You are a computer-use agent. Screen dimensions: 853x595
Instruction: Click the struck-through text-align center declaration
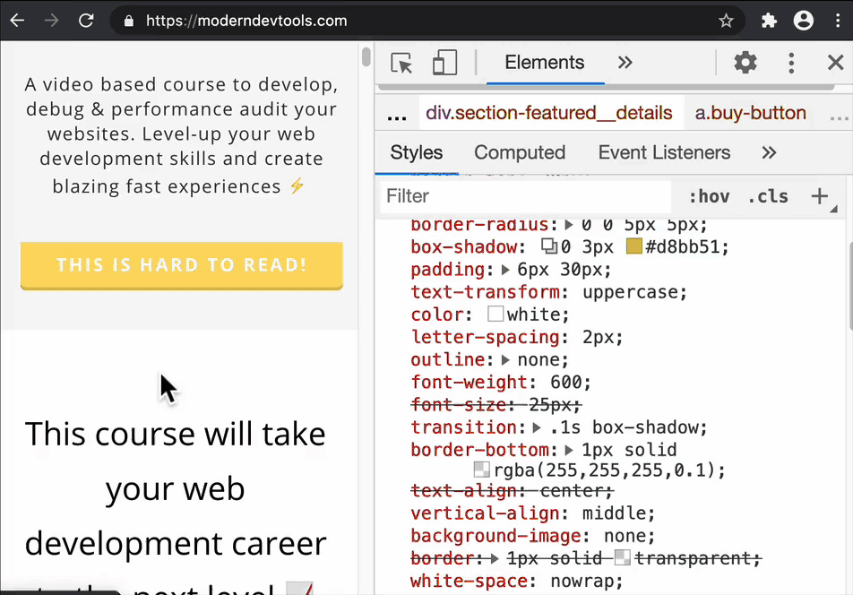tap(512, 490)
